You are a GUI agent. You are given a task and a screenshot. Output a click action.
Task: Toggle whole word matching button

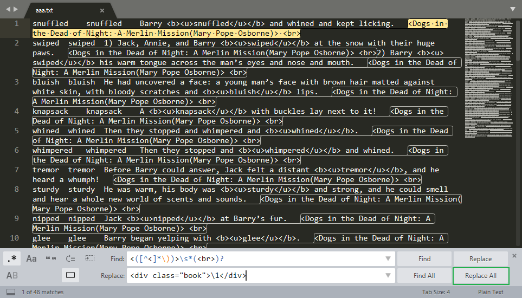coord(51,258)
